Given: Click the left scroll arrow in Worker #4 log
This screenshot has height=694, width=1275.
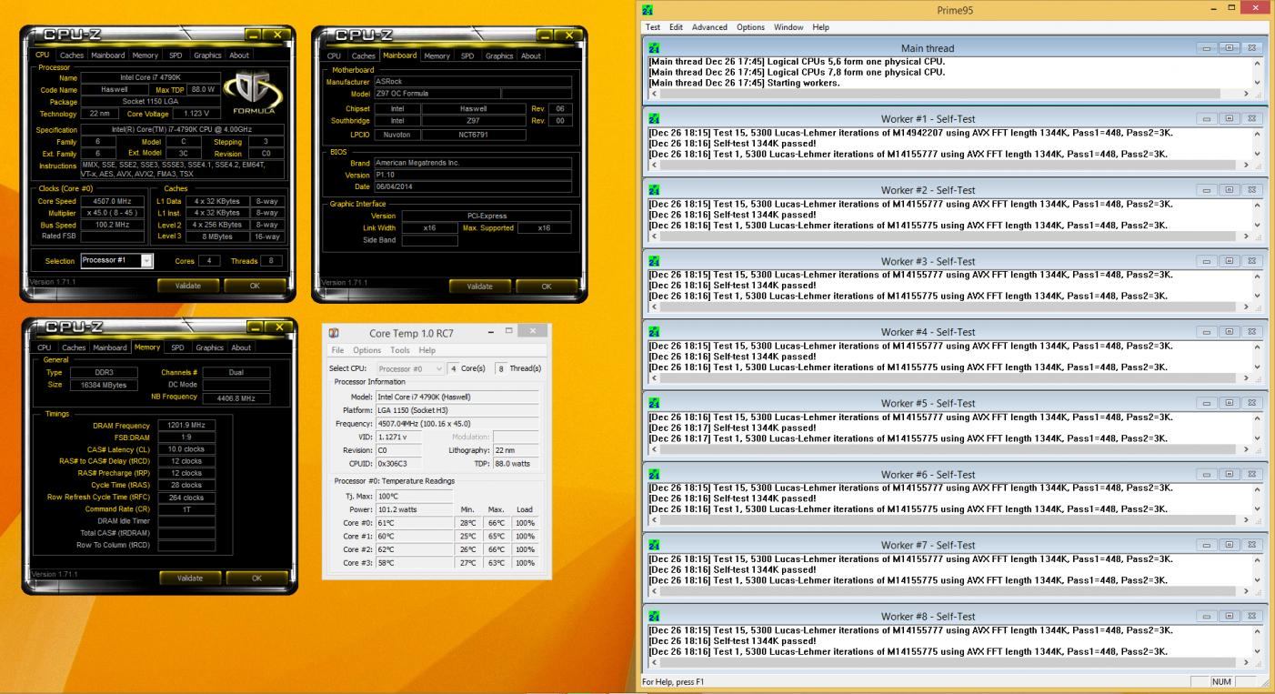Looking at the screenshot, I should point(654,377).
